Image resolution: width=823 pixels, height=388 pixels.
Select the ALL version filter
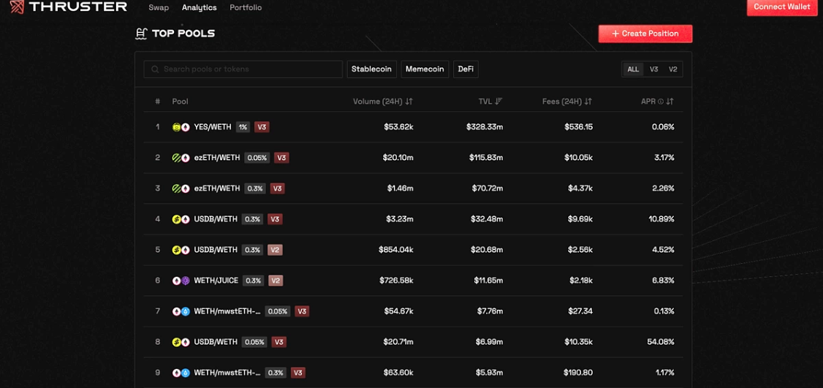point(633,69)
